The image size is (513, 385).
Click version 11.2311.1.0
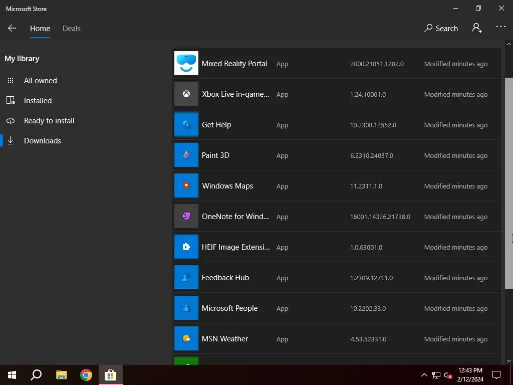(x=366, y=186)
